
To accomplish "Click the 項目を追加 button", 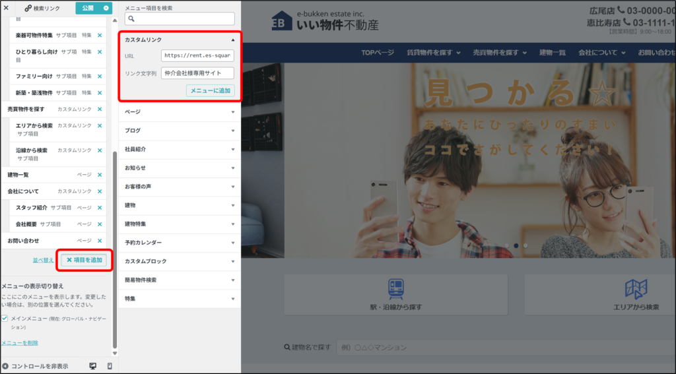I will click(84, 260).
